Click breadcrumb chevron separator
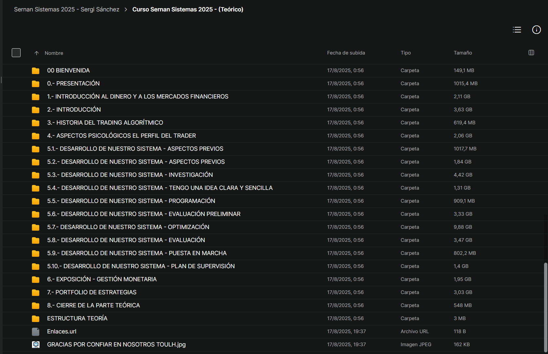This screenshot has width=548, height=354. 126,9
